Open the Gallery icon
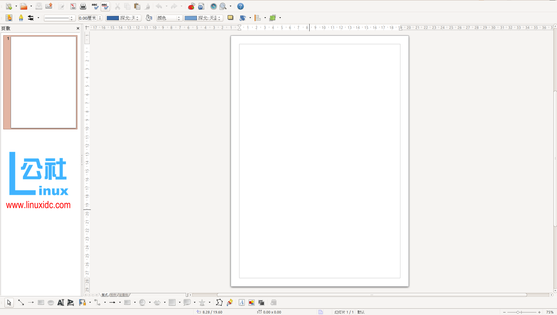The image size is (557, 315). [261, 302]
